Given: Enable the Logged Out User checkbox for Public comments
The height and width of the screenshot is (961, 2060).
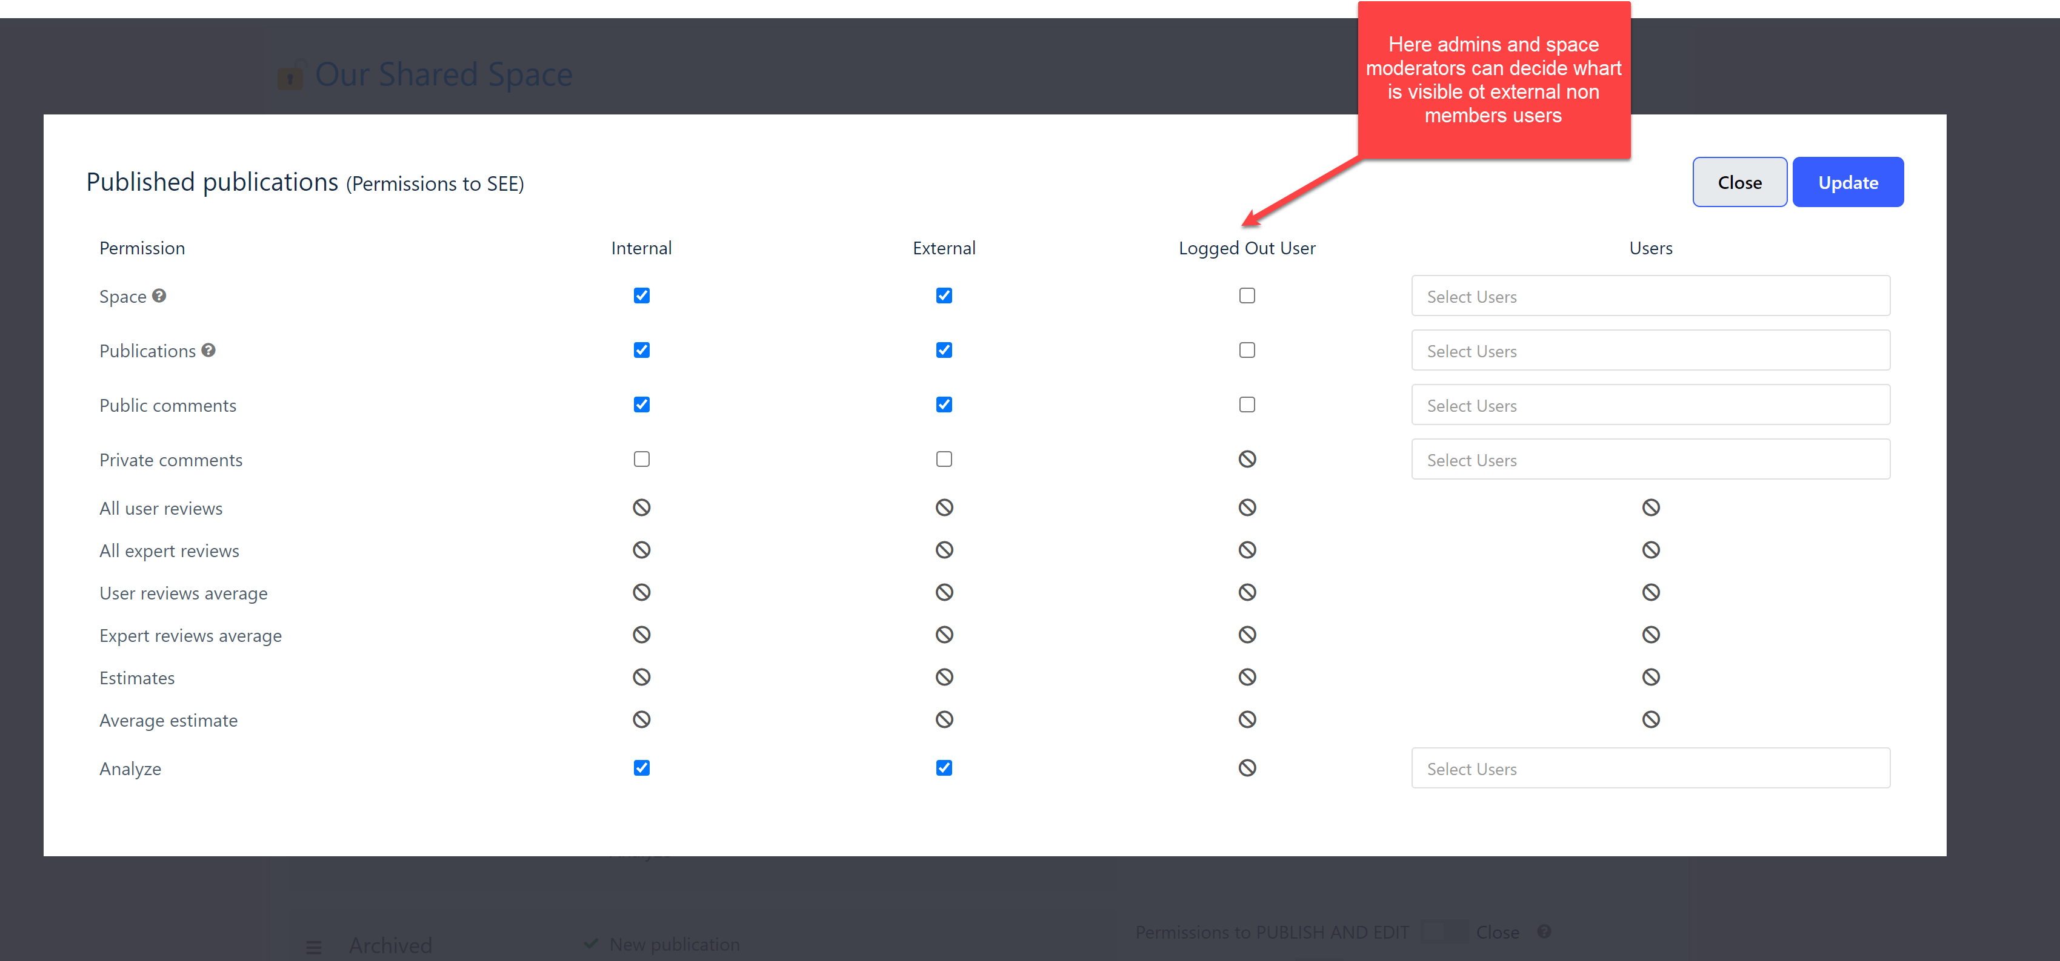Looking at the screenshot, I should [1247, 405].
